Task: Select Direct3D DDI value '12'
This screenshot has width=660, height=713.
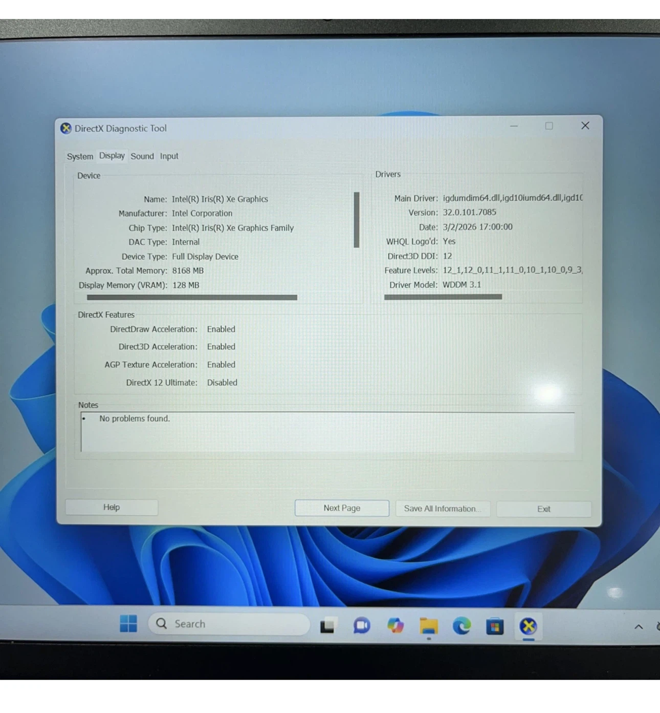Action: click(448, 256)
